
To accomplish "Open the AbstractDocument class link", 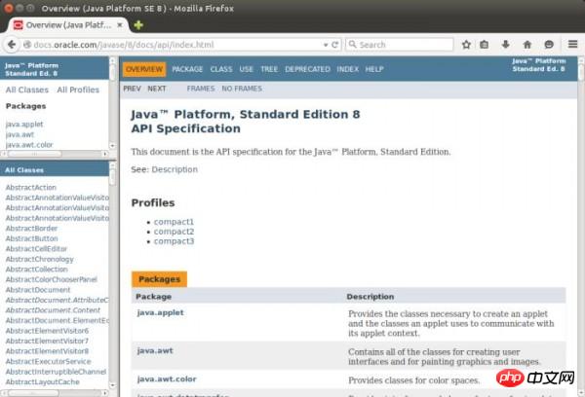I will coord(38,290).
